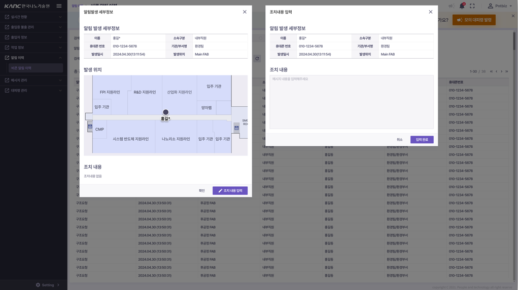
Task: Click the Setting gear icon in the sidebar
Action: [x=38, y=285]
